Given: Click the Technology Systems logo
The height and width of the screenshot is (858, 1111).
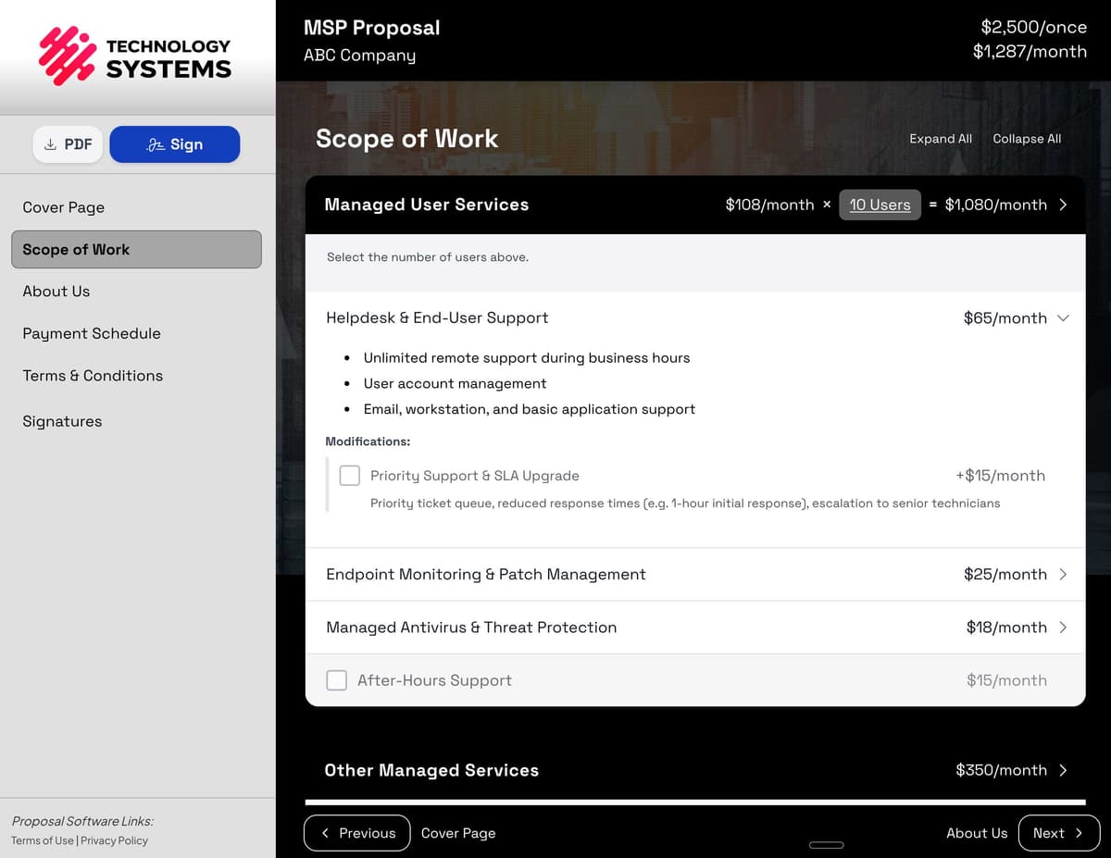Looking at the screenshot, I should pos(134,56).
